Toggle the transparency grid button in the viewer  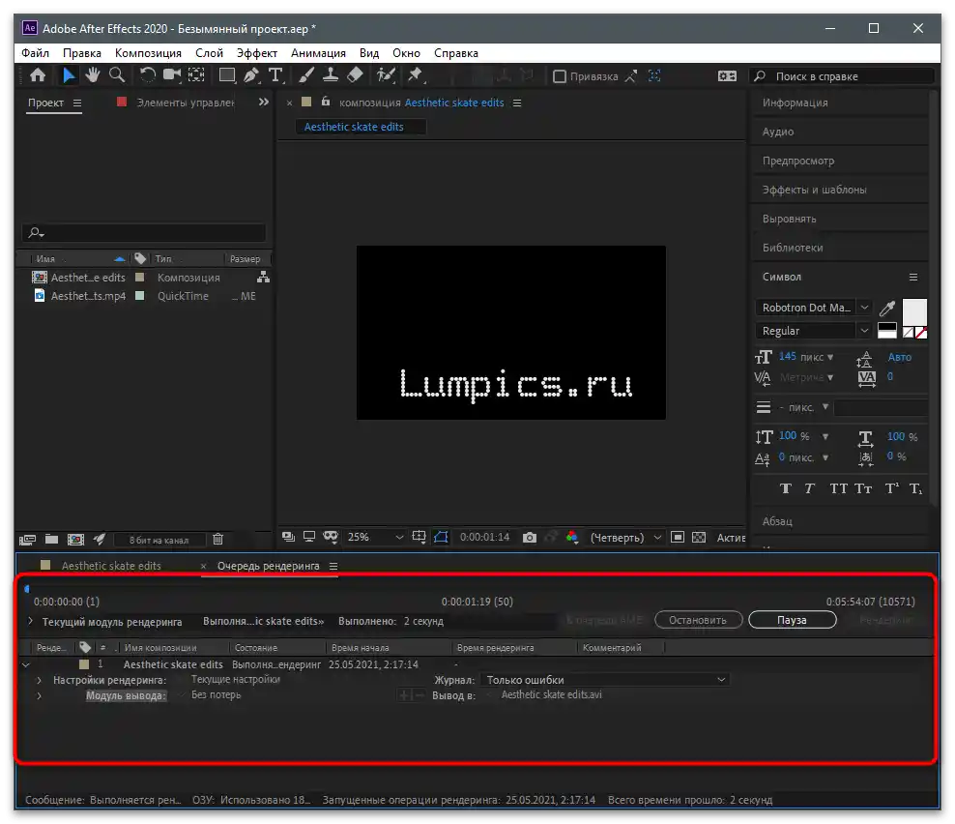(699, 537)
